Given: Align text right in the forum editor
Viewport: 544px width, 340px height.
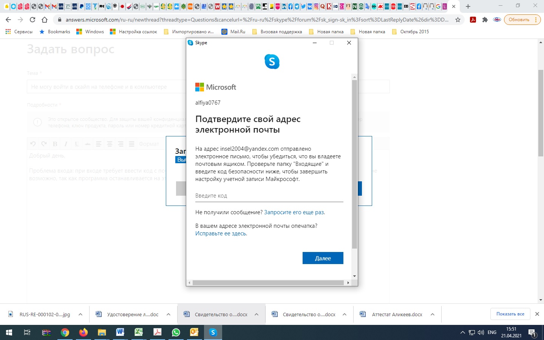Looking at the screenshot, I should [x=121, y=144].
